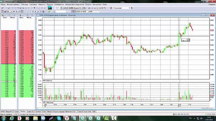The image size is (216, 121).
Task: Click the network tray icon
Action: pos(198,118)
